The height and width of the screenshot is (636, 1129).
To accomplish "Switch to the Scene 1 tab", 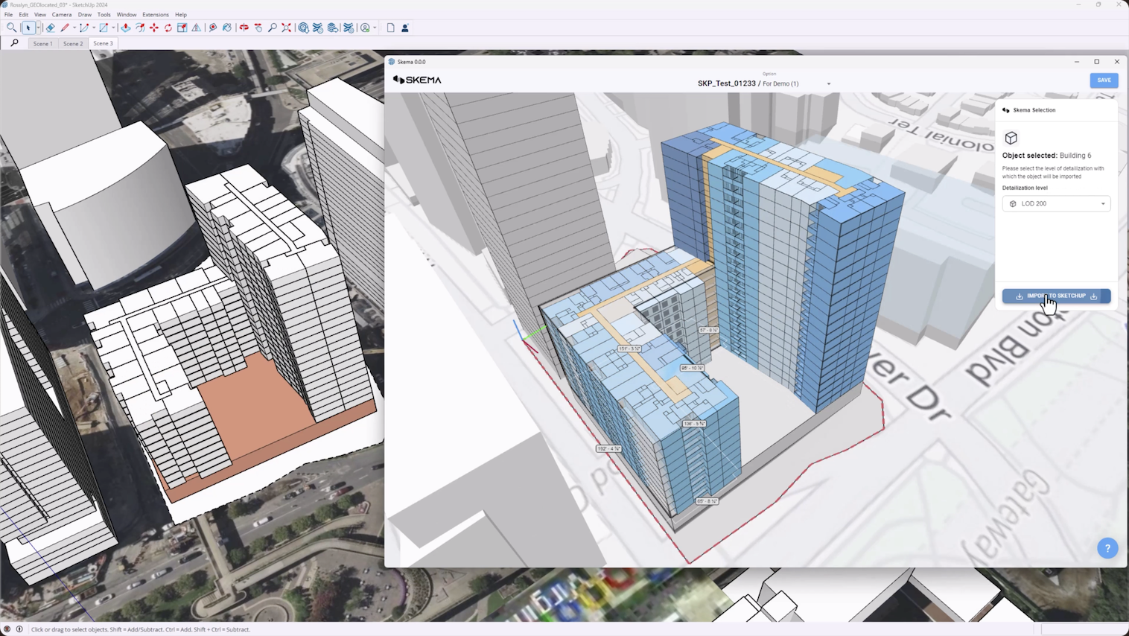I will point(42,43).
